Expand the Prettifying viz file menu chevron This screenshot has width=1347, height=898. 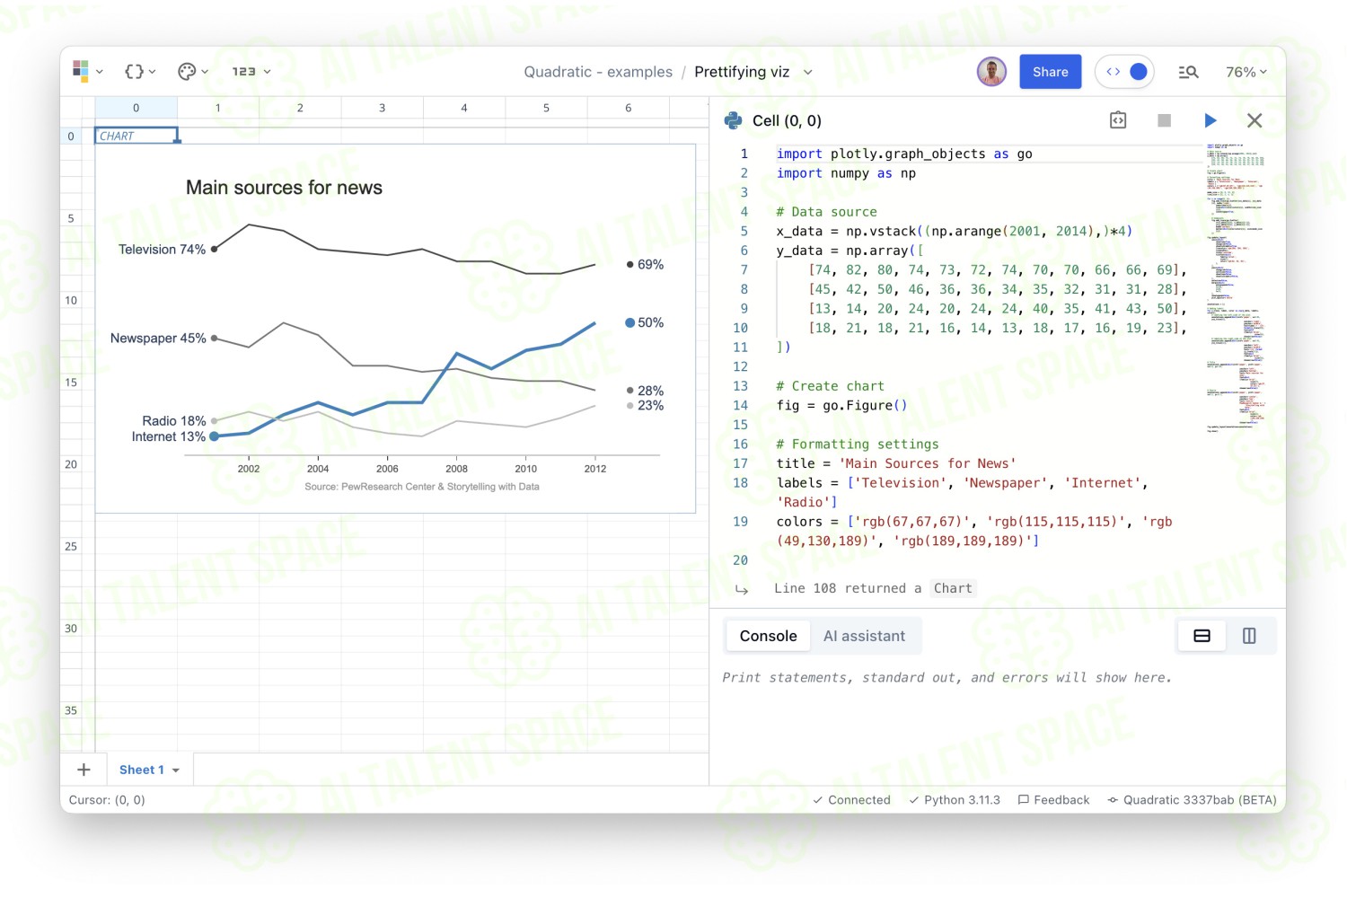pos(807,72)
